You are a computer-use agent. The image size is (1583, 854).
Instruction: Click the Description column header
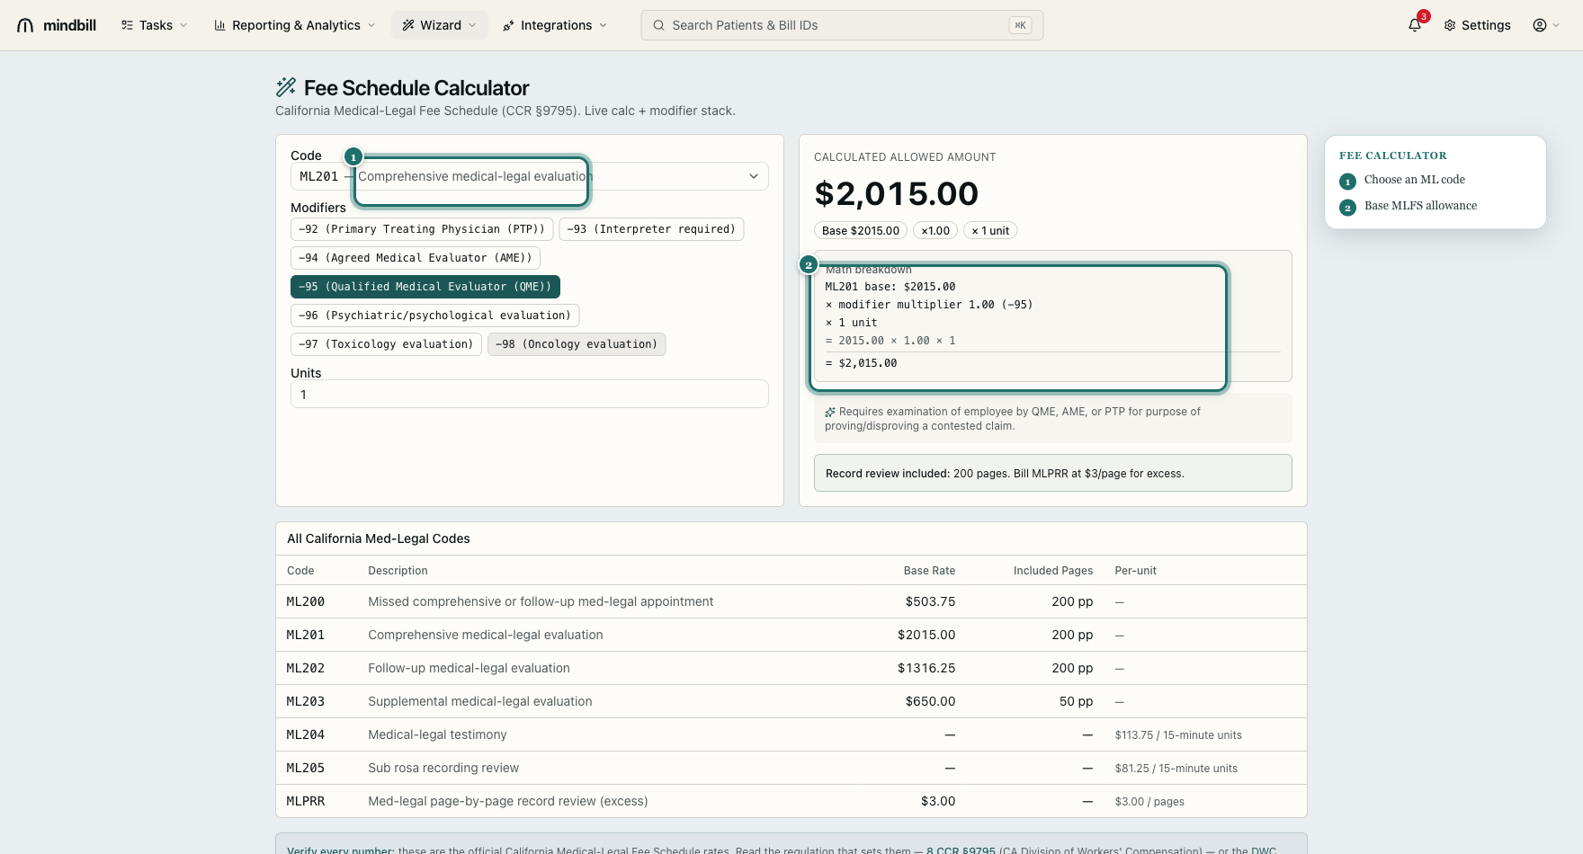click(x=398, y=571)
